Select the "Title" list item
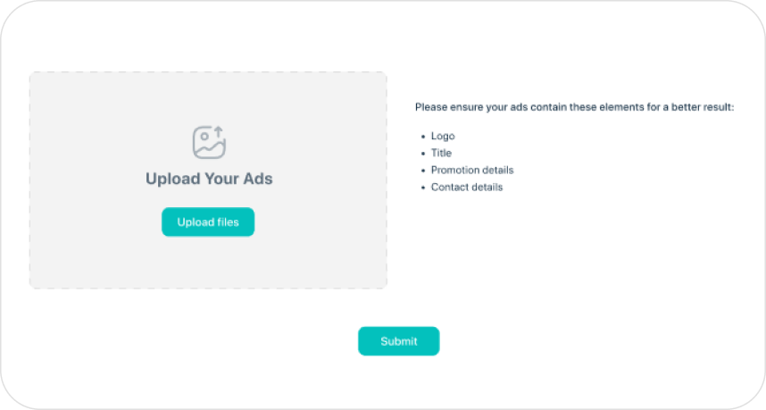 (441, 154)
